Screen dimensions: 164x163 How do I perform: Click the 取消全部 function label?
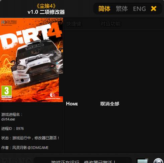[110, 104]
